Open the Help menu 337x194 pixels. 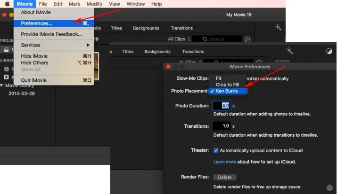[x=156, y=4]
